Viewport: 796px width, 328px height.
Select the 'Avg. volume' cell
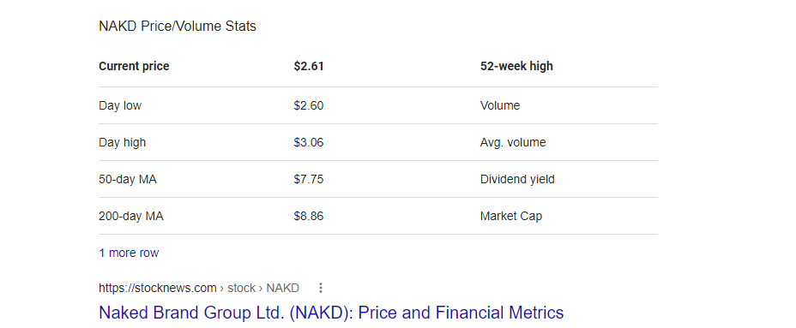pos(513,142)
